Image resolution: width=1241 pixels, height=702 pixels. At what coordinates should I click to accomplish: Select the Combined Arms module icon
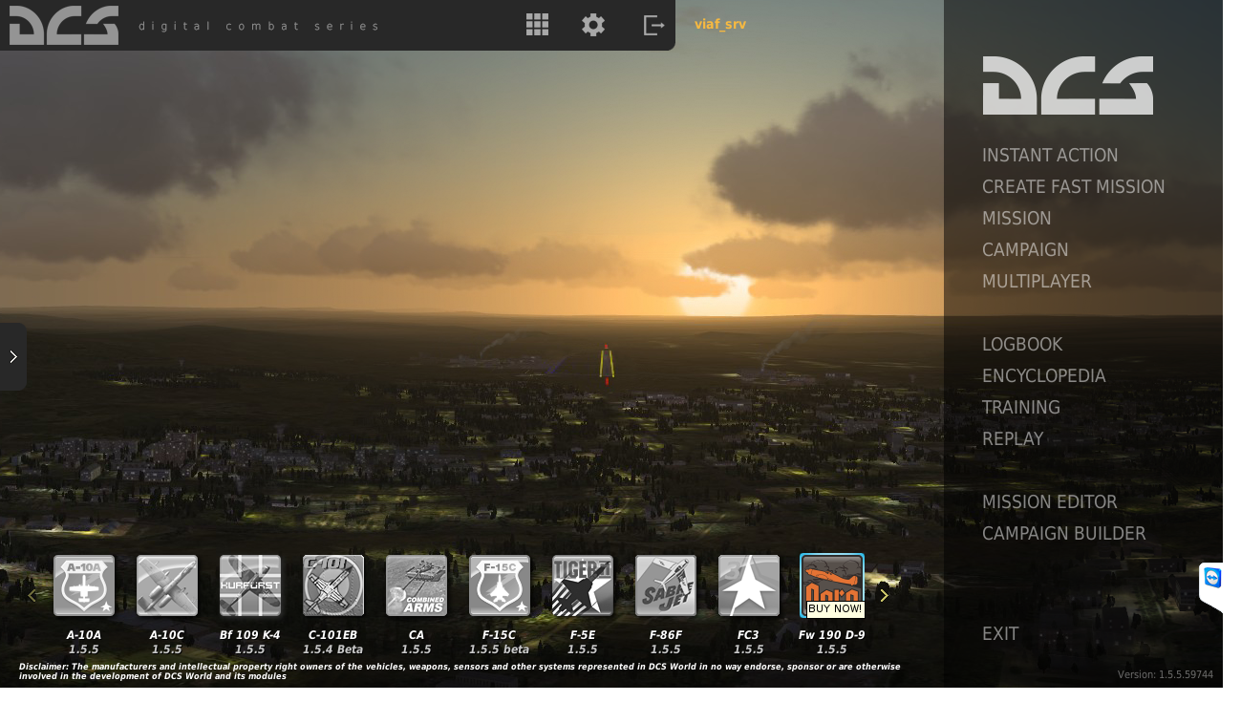[417, 585]
